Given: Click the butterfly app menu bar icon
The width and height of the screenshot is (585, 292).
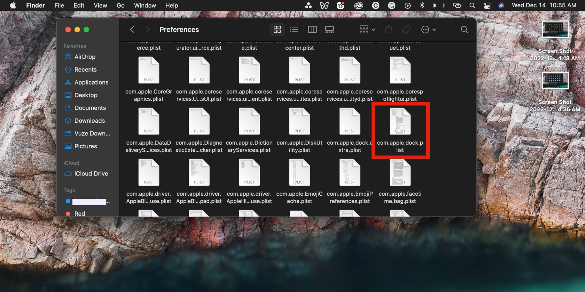Looking at the screenshot, I should click(324, 5).
